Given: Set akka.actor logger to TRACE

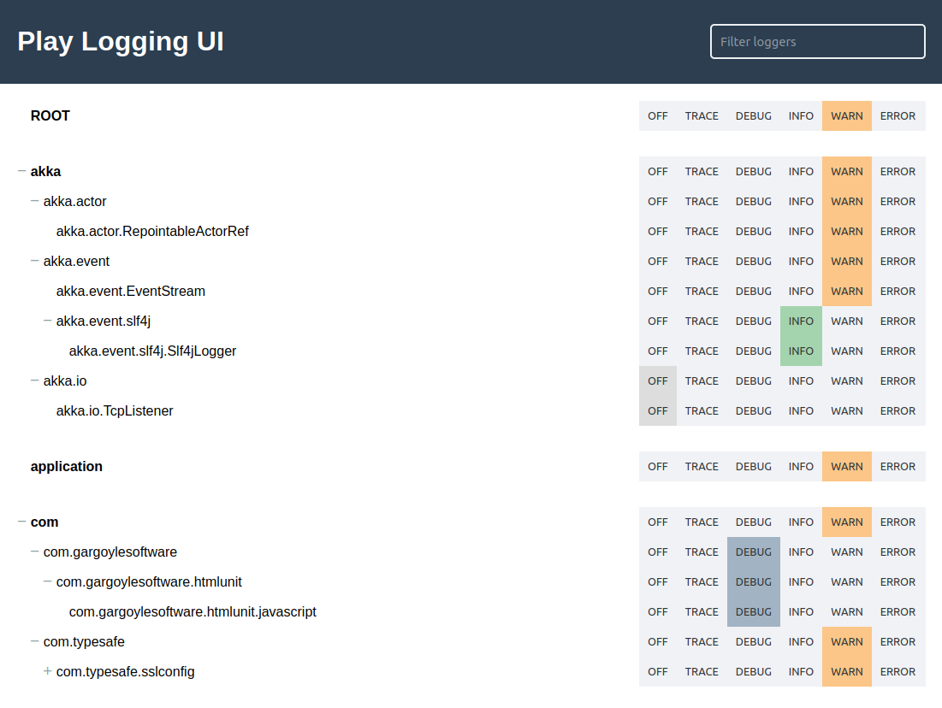Looking at the screenshot, I should coord(702,202).
